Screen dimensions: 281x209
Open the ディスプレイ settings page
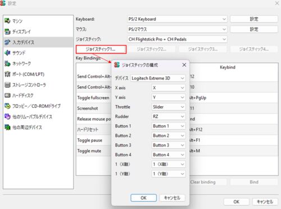pyautogui.click(x=38, y=31)
